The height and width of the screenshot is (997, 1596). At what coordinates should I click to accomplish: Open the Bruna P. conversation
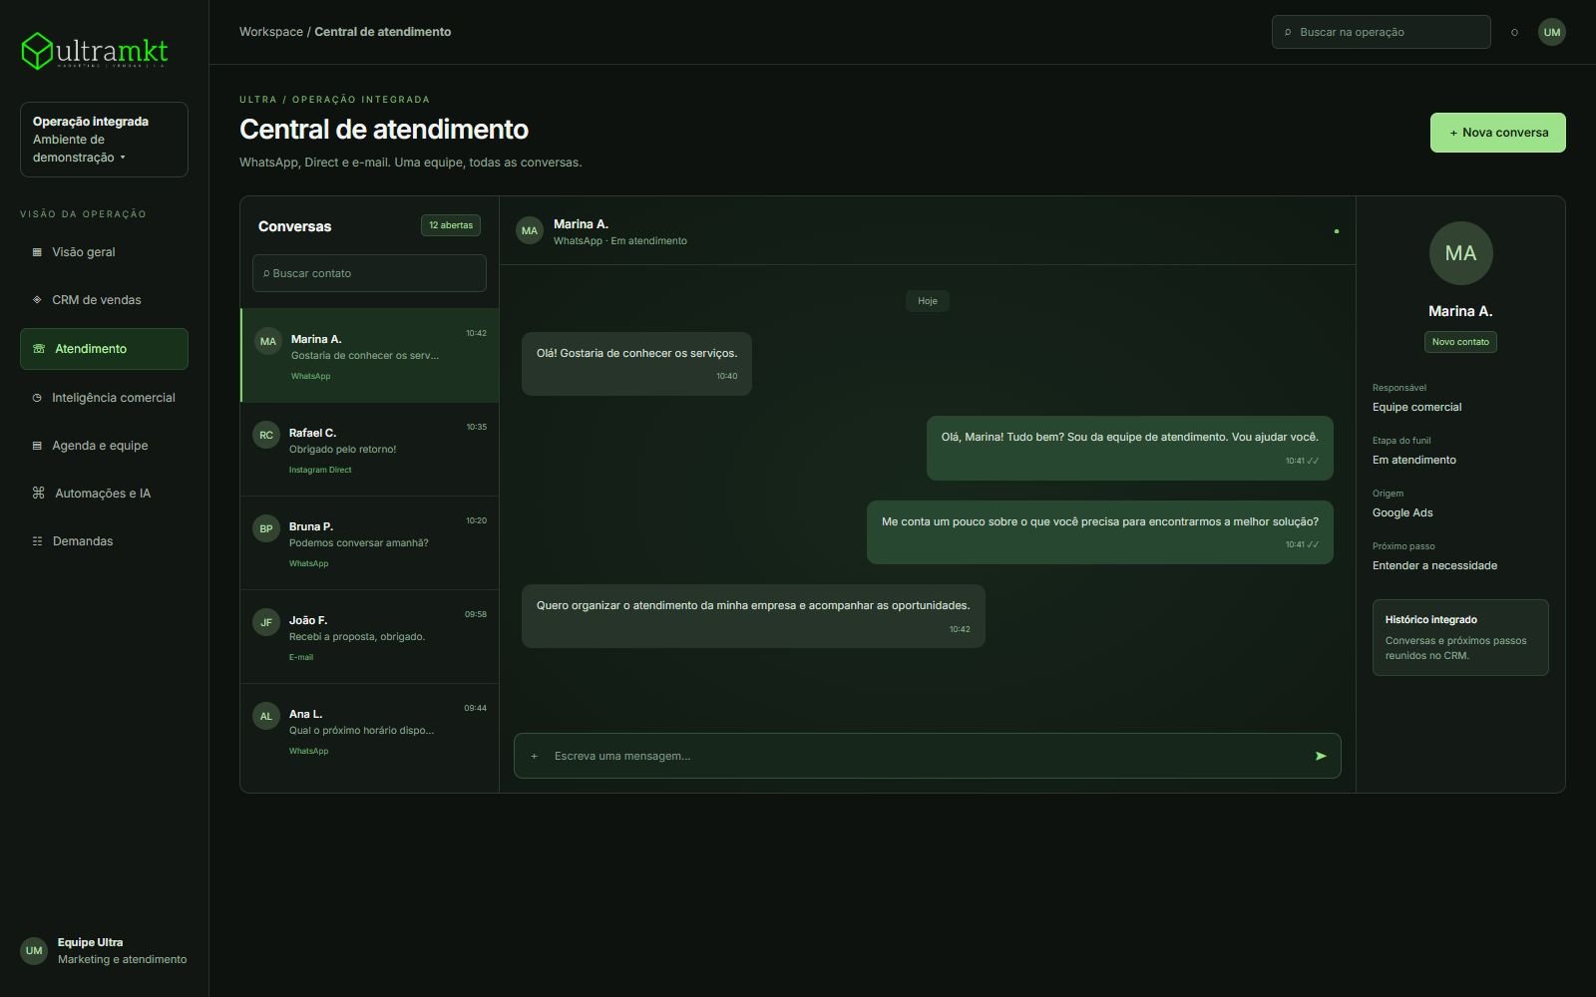[370, 543]
